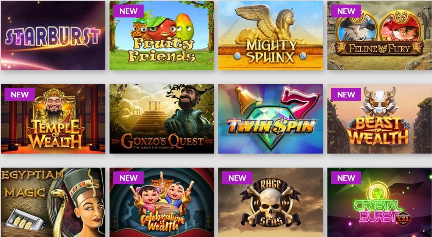Screen dimensions: 432x237
Task: Select the Mighty Sphinx game
Action: click(271, 35)
